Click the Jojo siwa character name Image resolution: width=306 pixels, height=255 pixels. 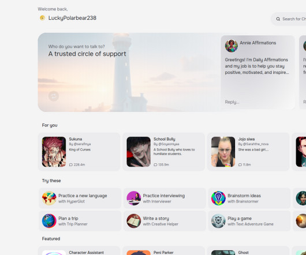(x=247, y=139)
